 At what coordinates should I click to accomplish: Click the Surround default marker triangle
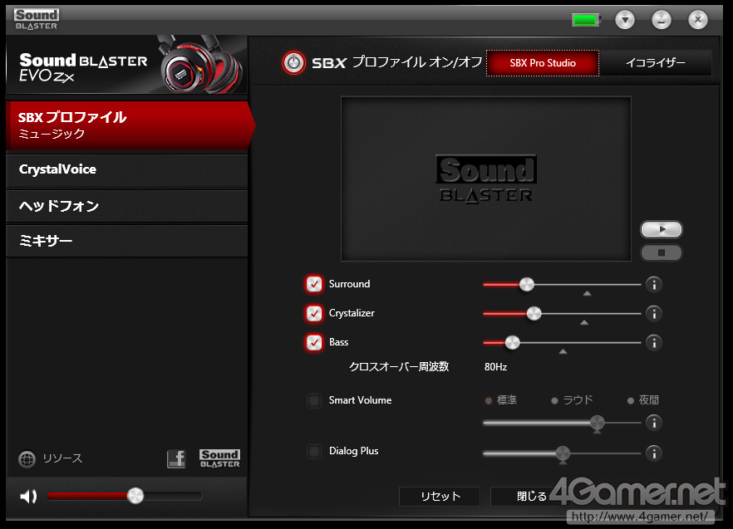pyautogui.click(x=587, y=293)
